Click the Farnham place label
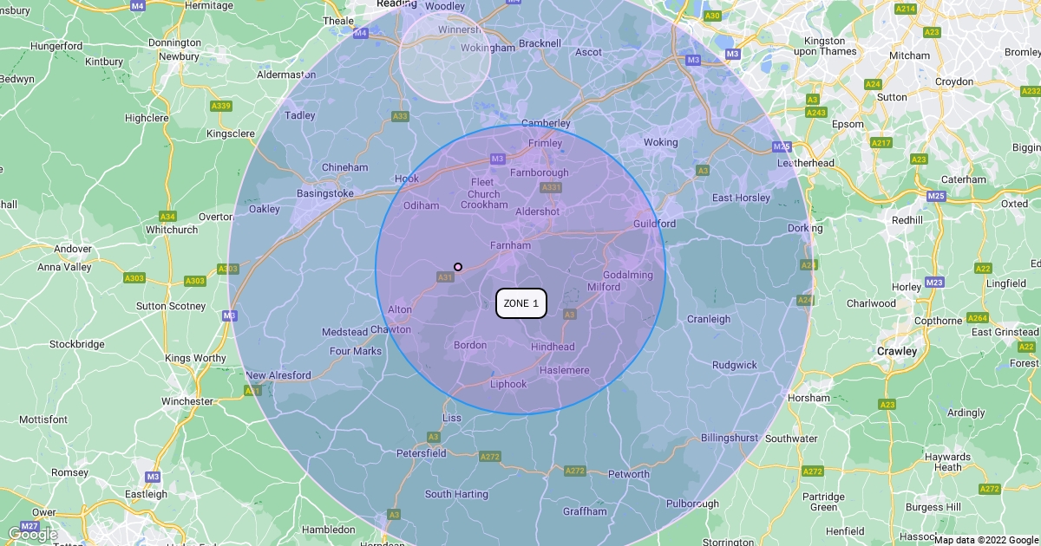Viewport: 1041px width, 546px height. coord(510,245)
